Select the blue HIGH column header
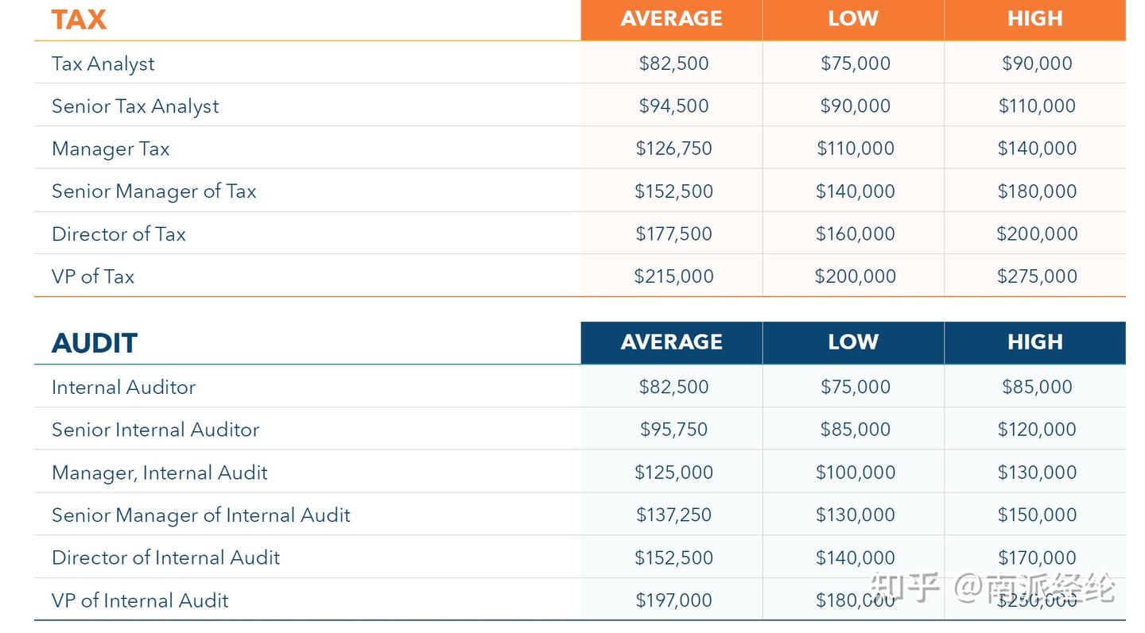 pyautogui.click(x=1034, y=342)
